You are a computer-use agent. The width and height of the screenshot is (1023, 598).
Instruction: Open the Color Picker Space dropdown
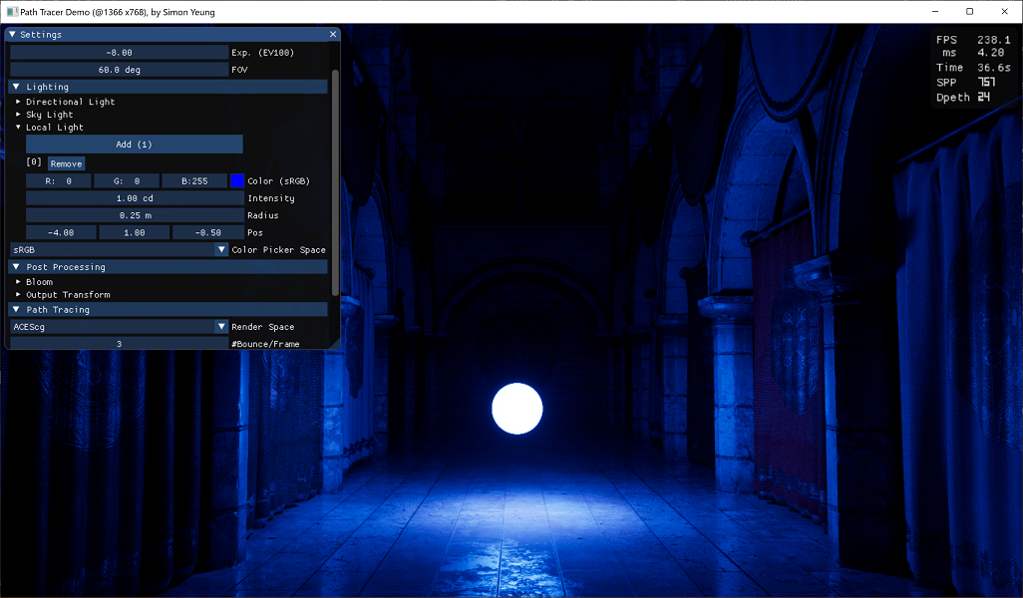pyautogui.click(x=119, y=250)
